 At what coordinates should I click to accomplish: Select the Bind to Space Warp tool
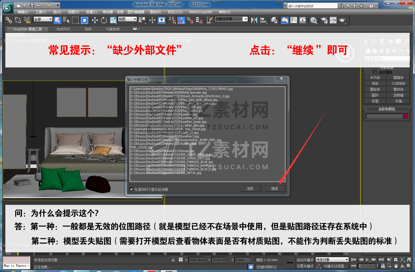tap(27, 20)
